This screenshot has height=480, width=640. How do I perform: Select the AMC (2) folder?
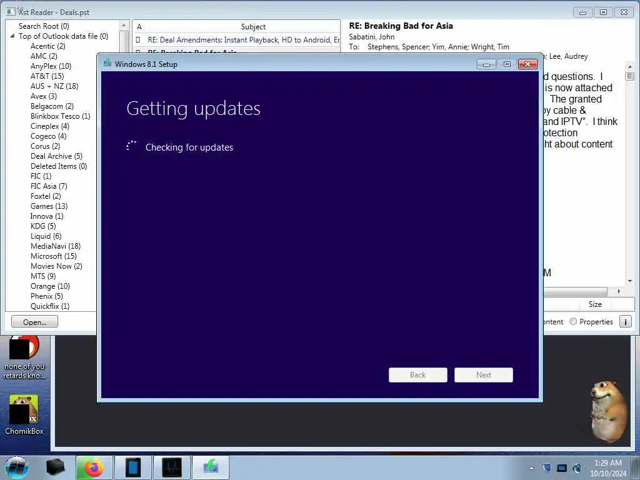44,56
